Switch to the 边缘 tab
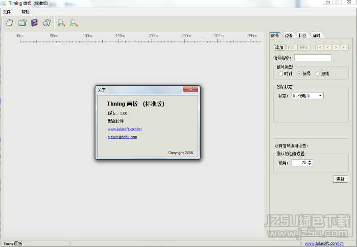 tap(289, 36)
